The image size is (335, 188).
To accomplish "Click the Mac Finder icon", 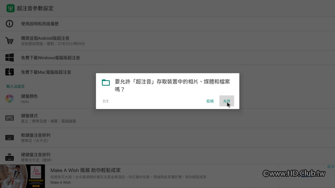I will [10, 72].
